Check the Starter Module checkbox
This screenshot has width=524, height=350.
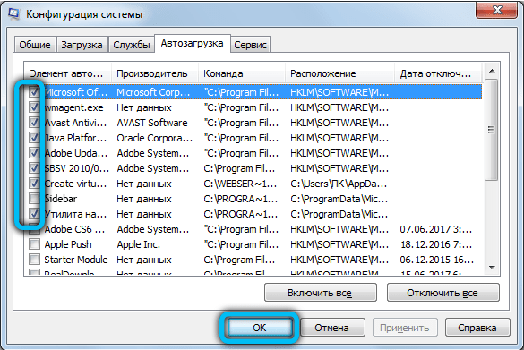point(34,260)
